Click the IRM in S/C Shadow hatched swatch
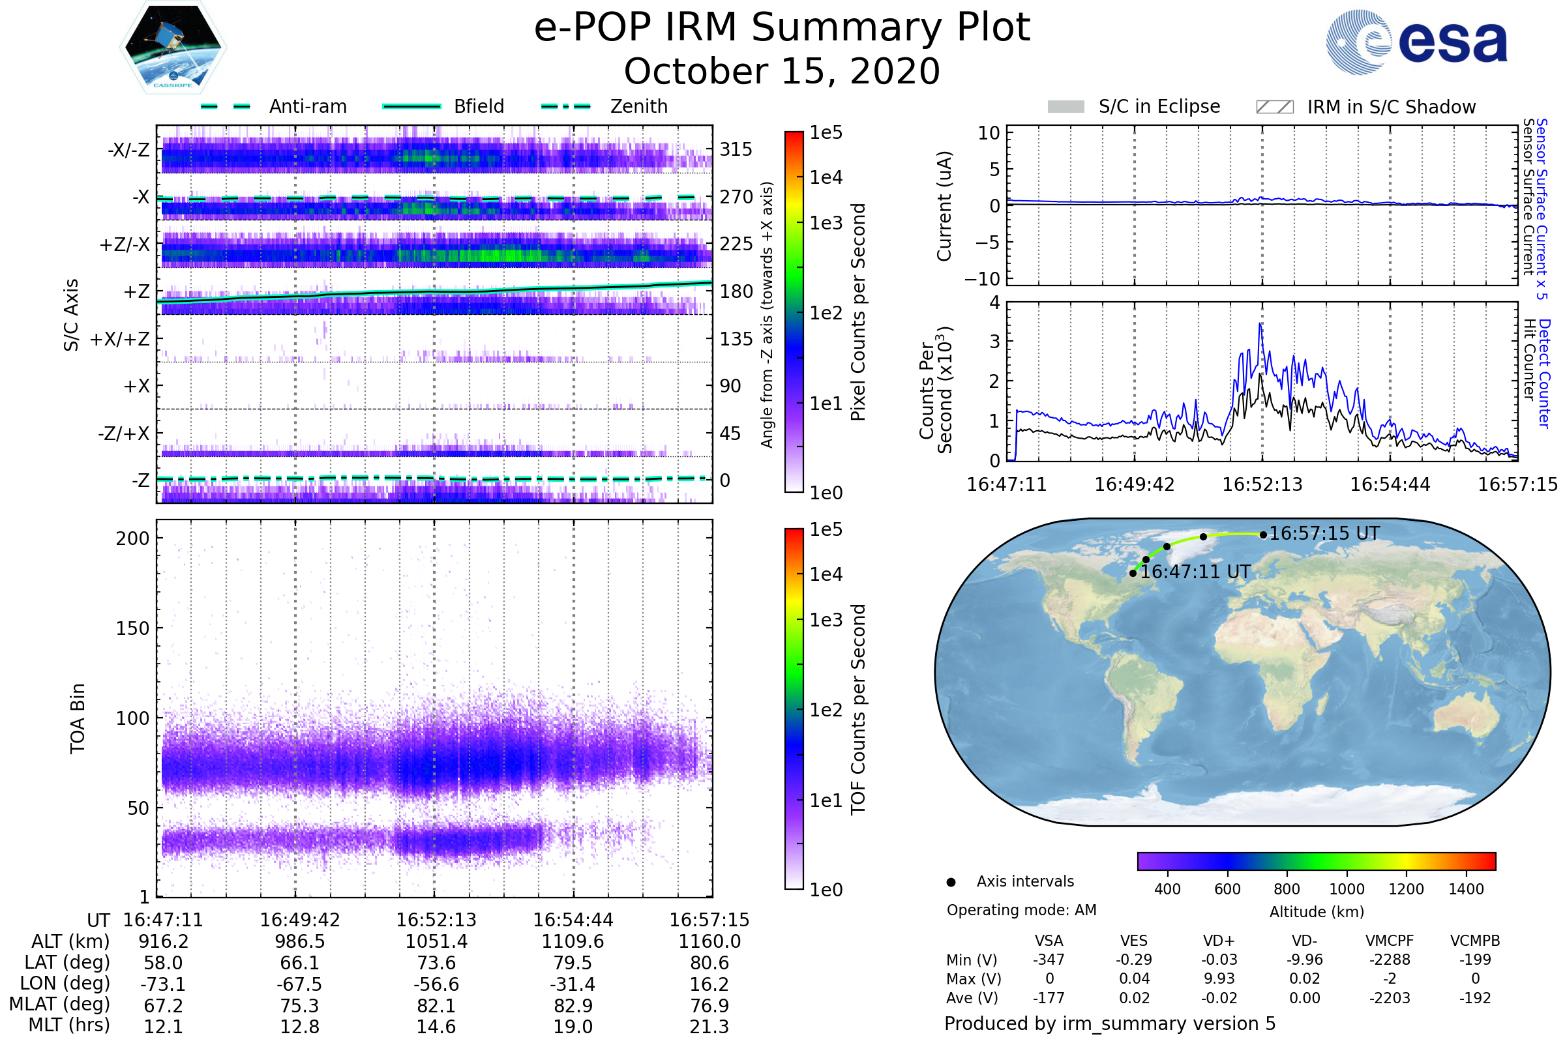Screen dimensions: 1565x1043 point(1274,107)
